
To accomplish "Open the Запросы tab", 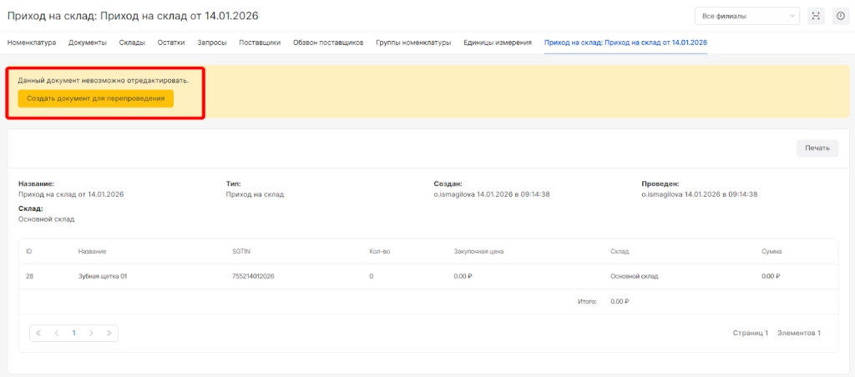I will [x=211, y=42].
